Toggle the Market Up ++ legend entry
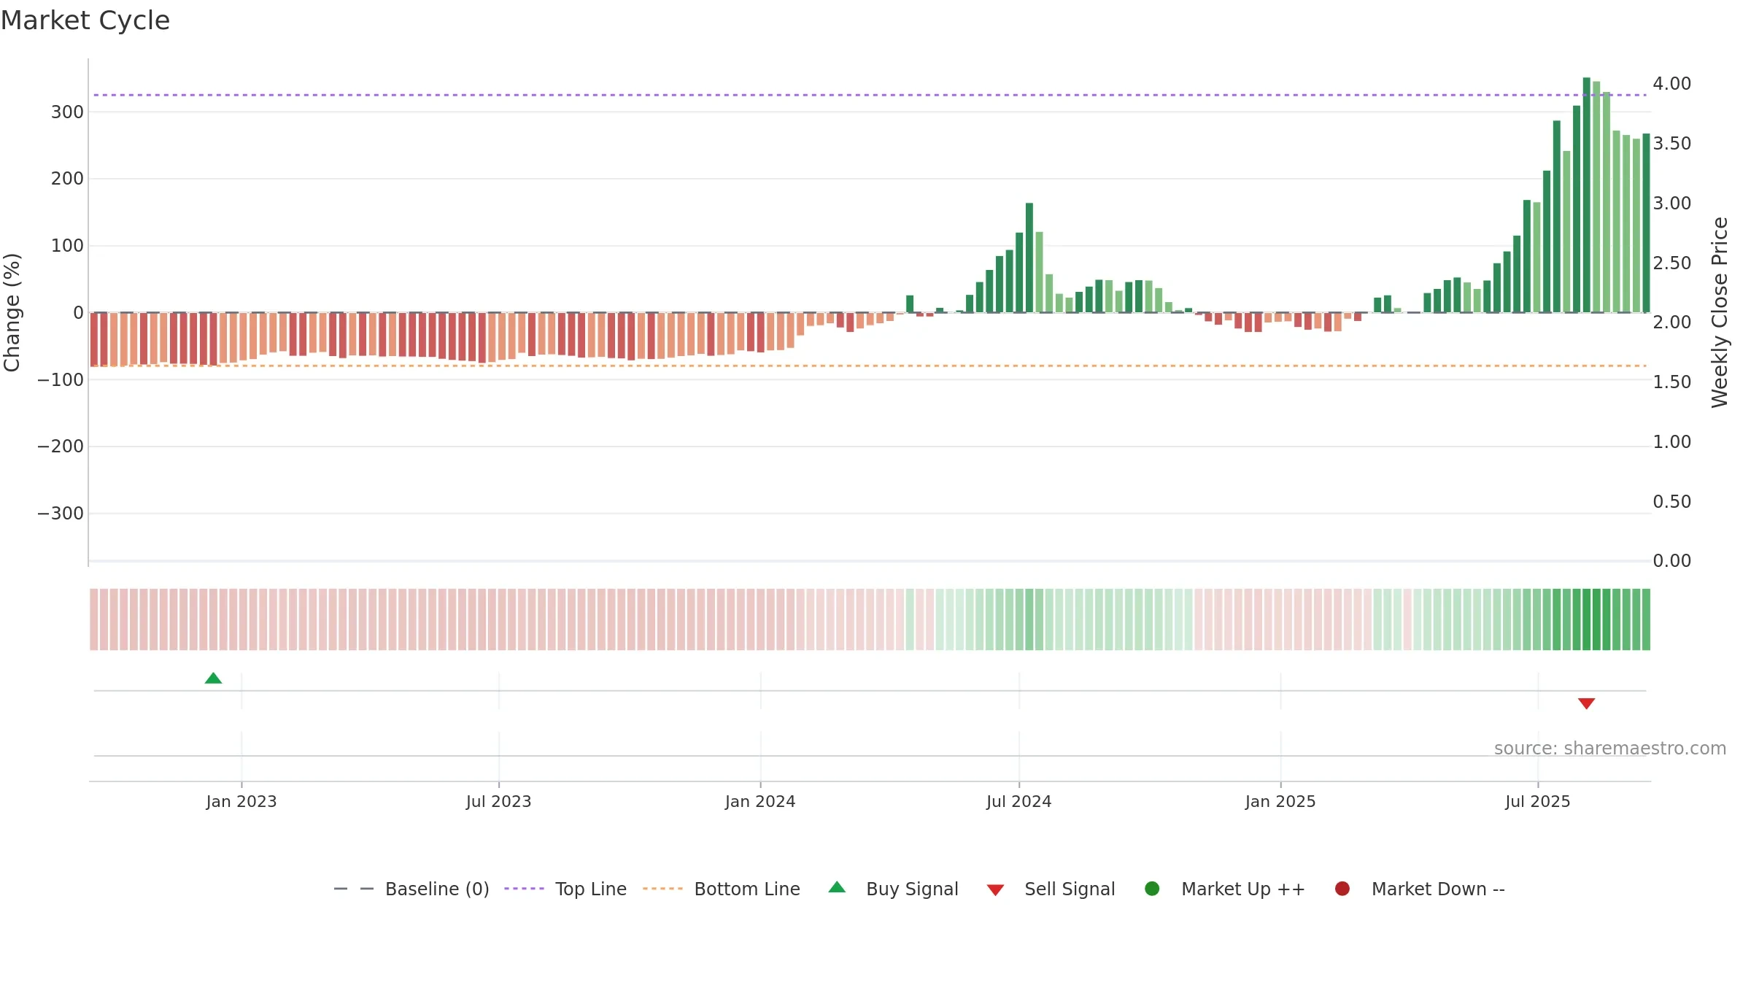1751x985 pixels. coord(1225,889)
